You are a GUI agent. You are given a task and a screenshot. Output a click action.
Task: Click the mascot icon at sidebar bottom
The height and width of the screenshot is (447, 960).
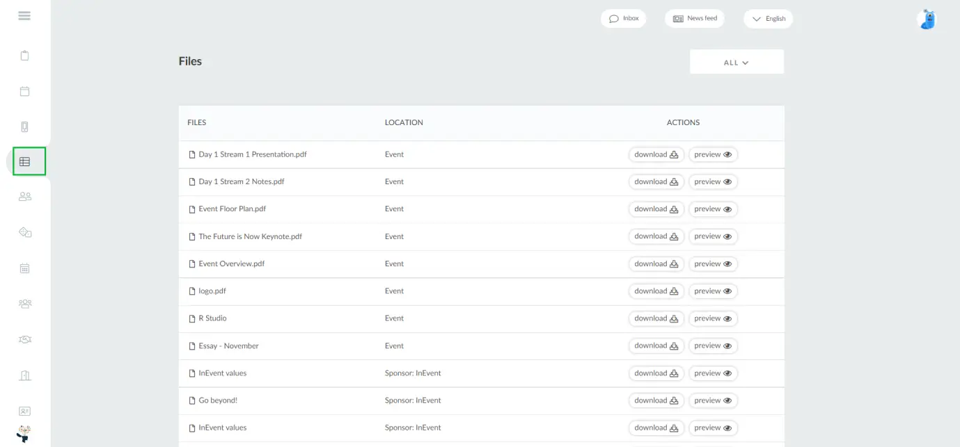24,434
